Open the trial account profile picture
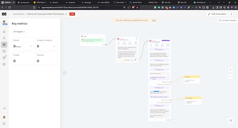The width and height of the screenshot is (238, 128). (5, 23)
